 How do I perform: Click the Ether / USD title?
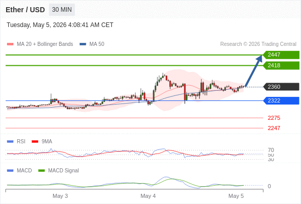click(25, 10)
